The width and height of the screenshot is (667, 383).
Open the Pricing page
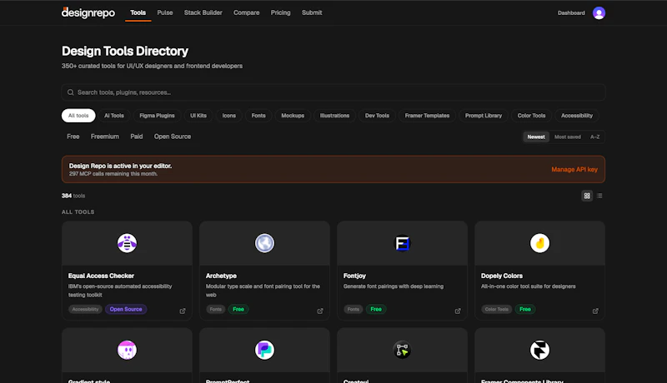click(x=281, y=12)
